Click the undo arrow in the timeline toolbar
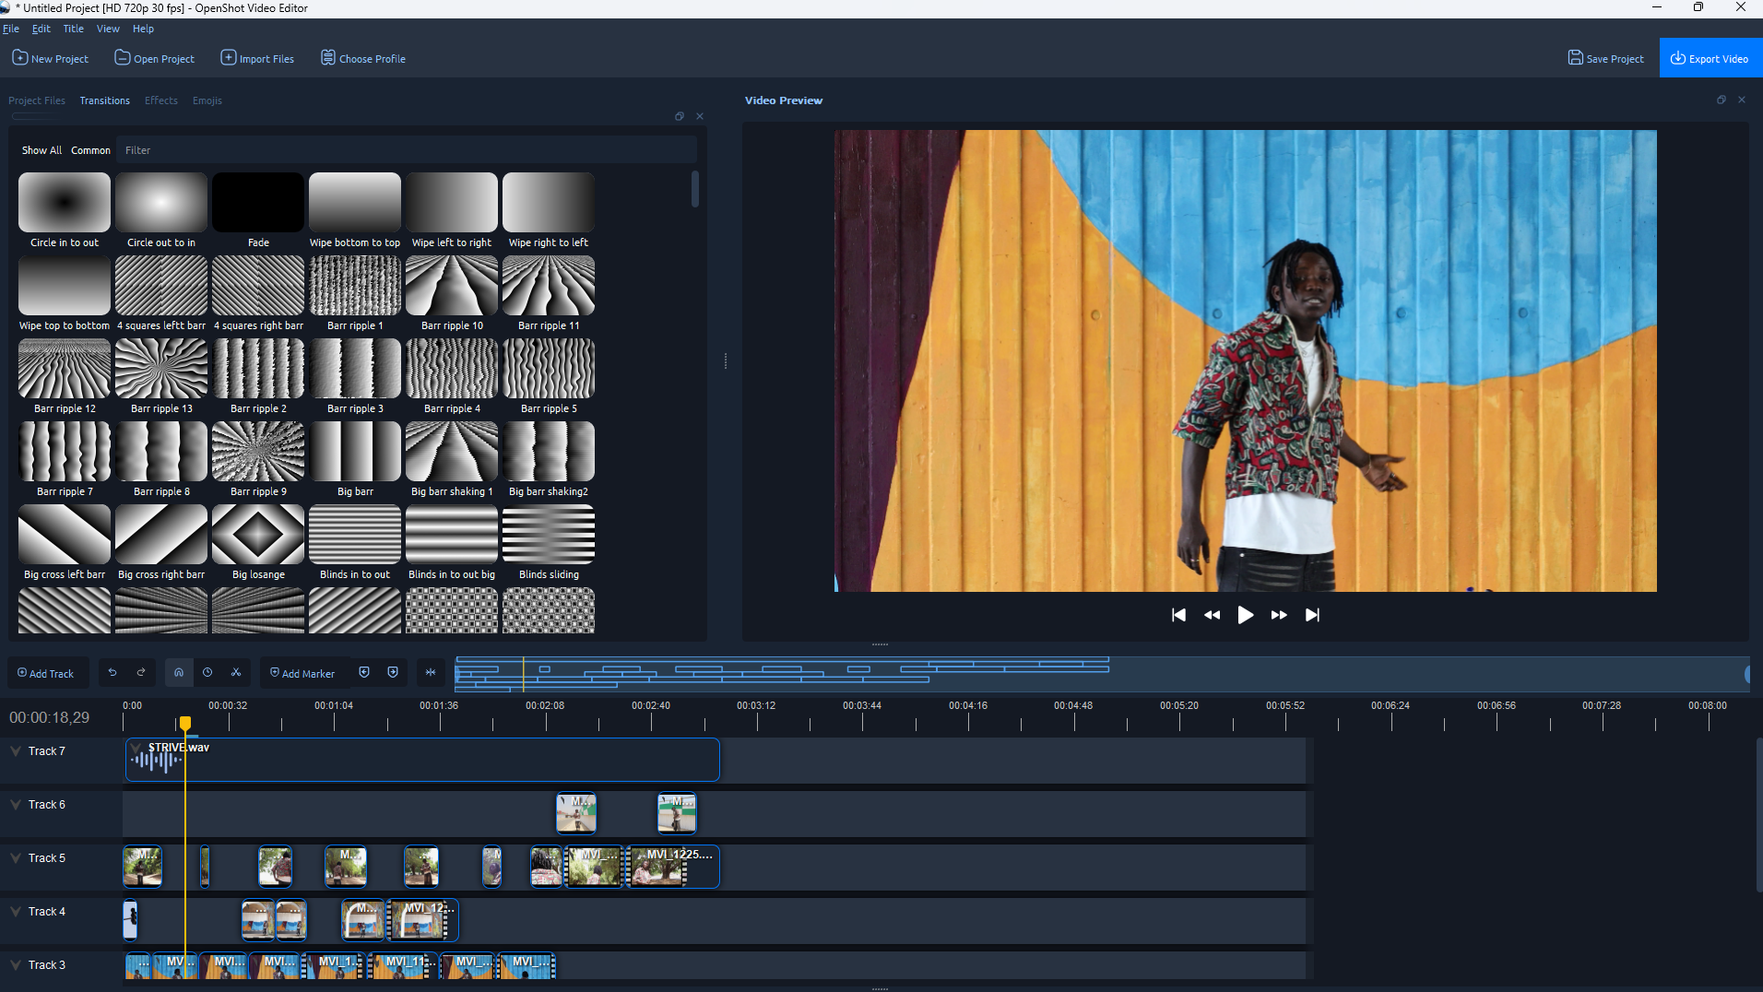Image resolution: width=1763 pixels, height=992 pixels. 112,673
